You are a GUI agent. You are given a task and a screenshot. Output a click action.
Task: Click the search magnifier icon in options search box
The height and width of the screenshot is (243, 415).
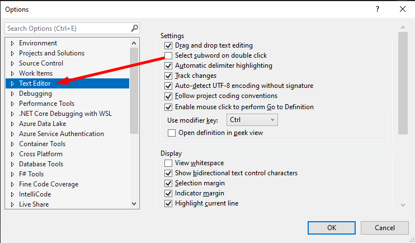(x=134, y=28)
